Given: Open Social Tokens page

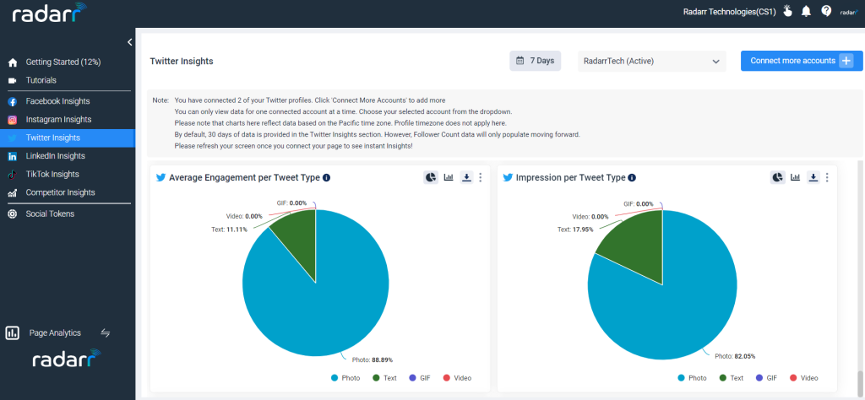Looking at the screenshot, I should click(50, 214).
